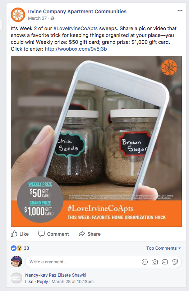This screenshot has width=189, height=291.
Task: Click the public globe privacy icon
Action: 52,18
